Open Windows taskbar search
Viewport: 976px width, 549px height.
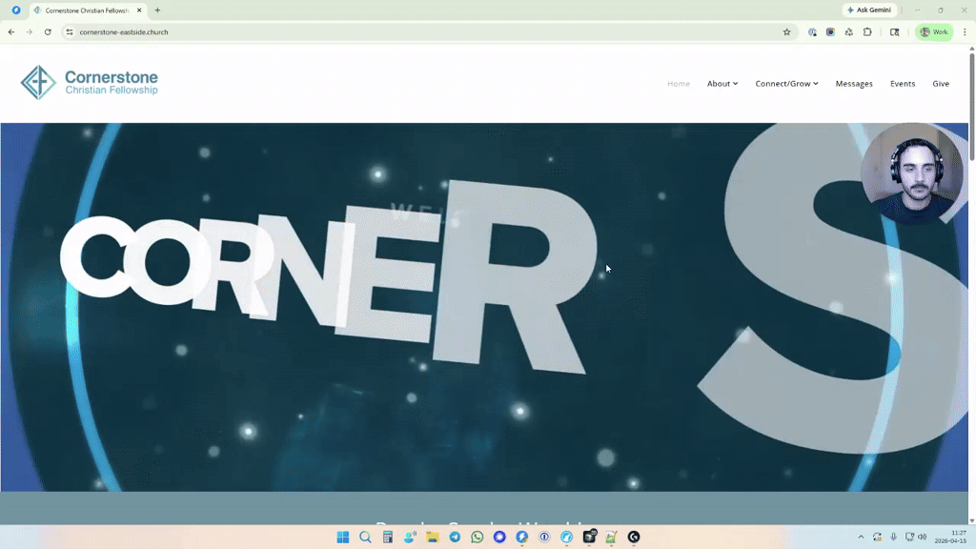pyautogui.click(x=365, y=537)
